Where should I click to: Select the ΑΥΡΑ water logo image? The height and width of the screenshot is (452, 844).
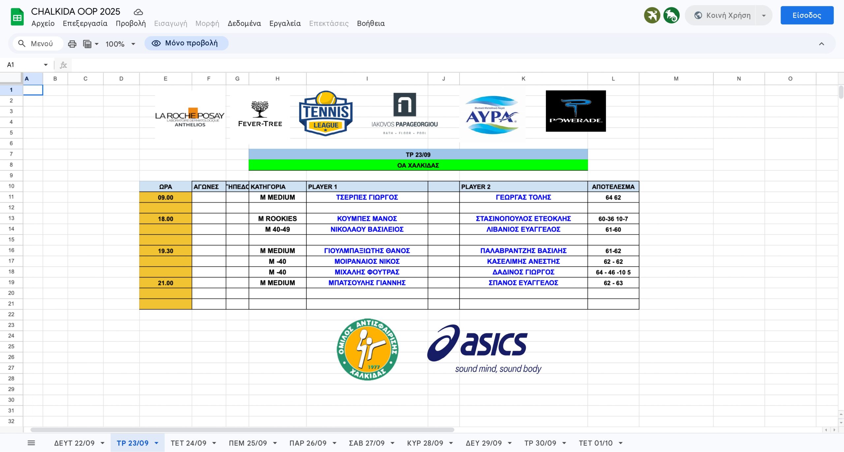pyautogui.click(x=492, y=114)
